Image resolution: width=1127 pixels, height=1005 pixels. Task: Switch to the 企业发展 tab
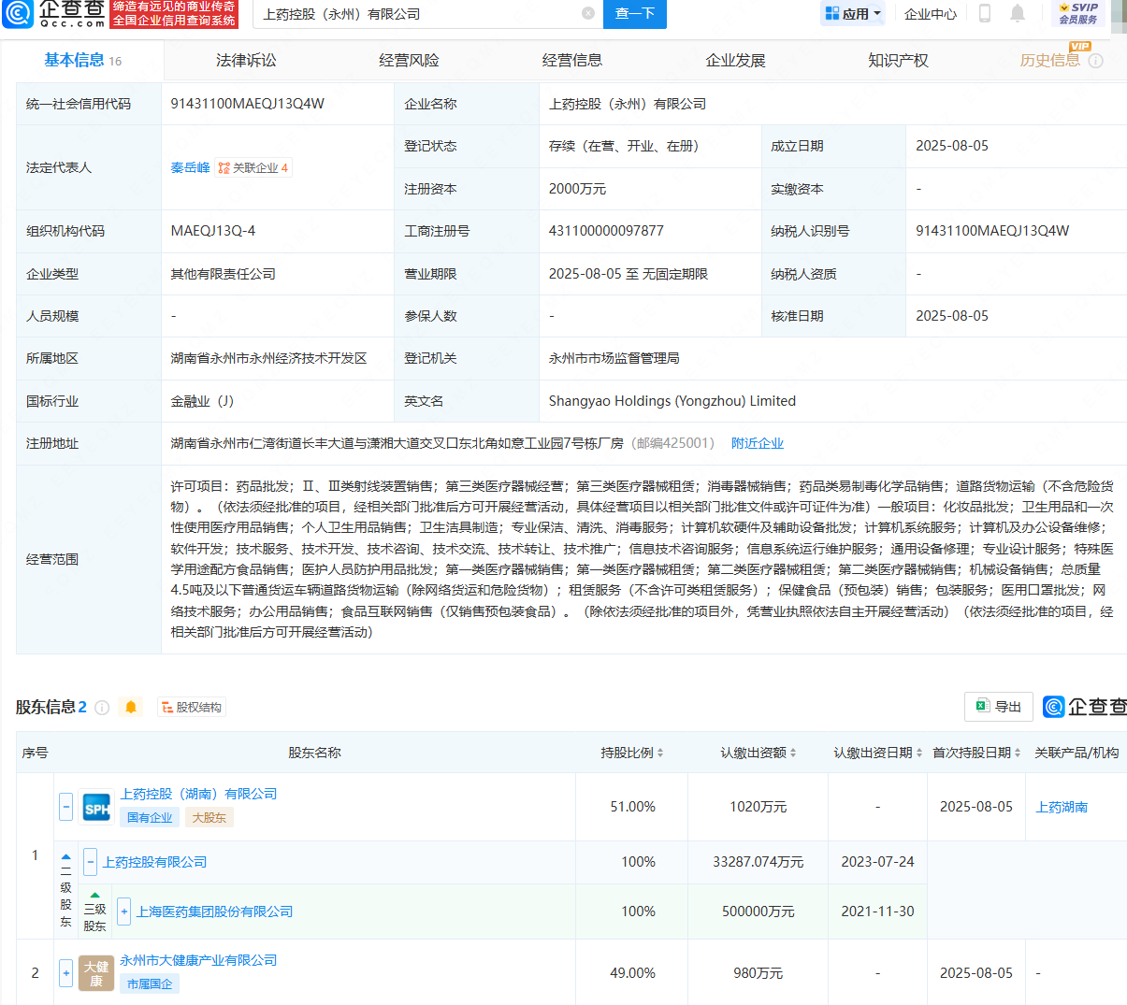point(735,61)
